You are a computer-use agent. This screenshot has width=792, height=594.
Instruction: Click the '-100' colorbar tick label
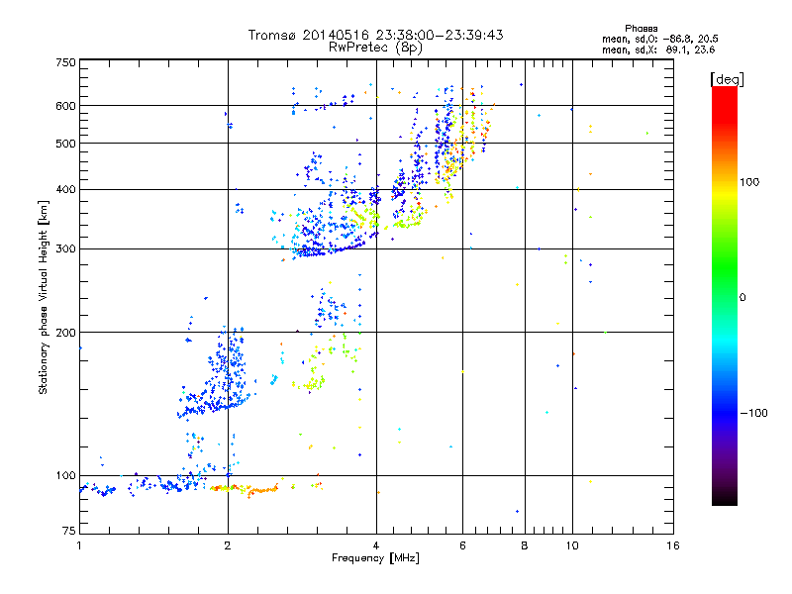pyautogui.click(x=754, y=413)
